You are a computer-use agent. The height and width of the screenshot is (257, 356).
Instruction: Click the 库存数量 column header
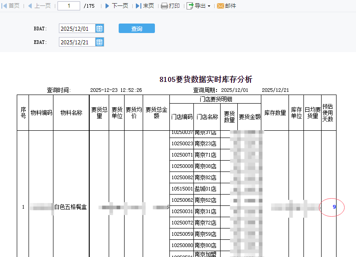click(x=275, y=113)
